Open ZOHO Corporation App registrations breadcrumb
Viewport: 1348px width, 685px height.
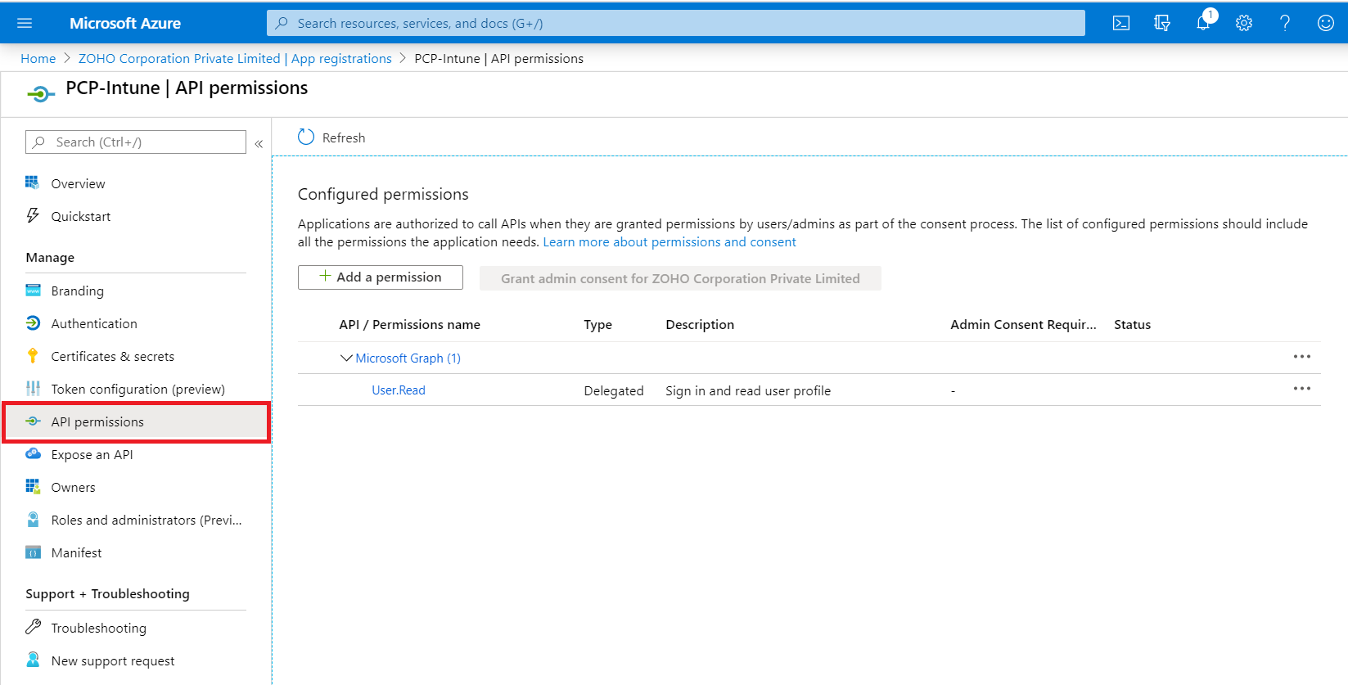[235, 59]
